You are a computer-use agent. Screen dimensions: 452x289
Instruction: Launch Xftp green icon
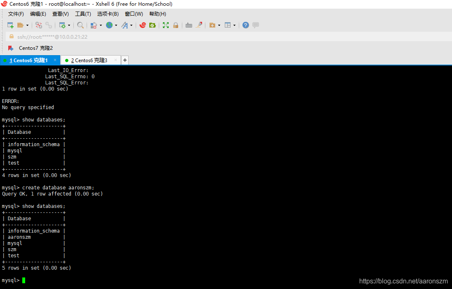[153, 26]
